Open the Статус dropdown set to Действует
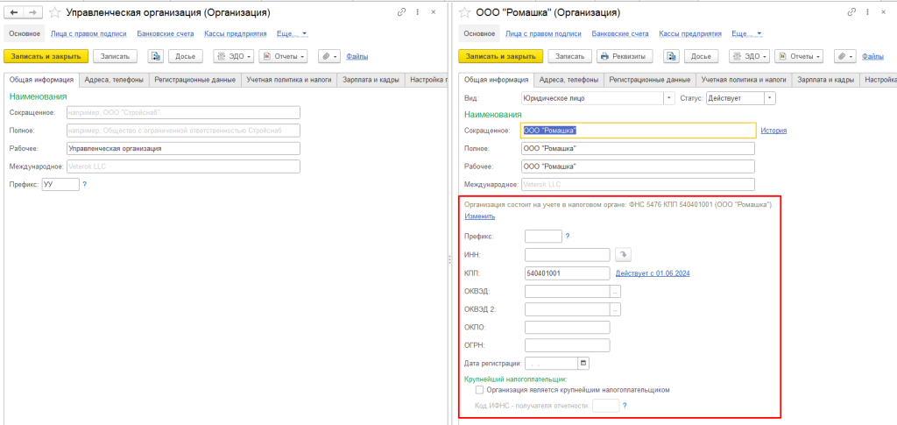 pos(769,98)
